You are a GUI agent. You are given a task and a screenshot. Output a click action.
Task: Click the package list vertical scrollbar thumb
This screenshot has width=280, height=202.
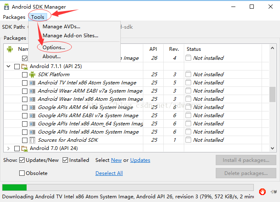[272, 94]
